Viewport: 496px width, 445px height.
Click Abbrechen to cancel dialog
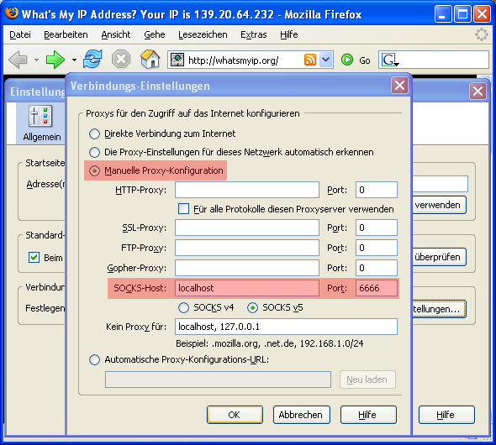(x=302, y=415)
